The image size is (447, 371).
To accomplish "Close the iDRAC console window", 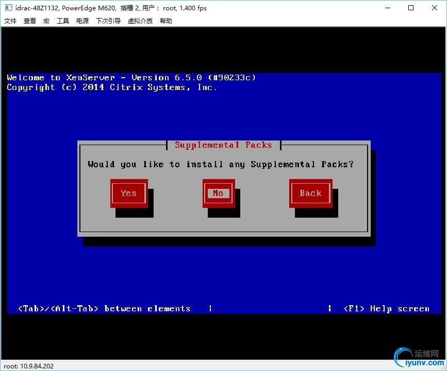I will point(435,8).
